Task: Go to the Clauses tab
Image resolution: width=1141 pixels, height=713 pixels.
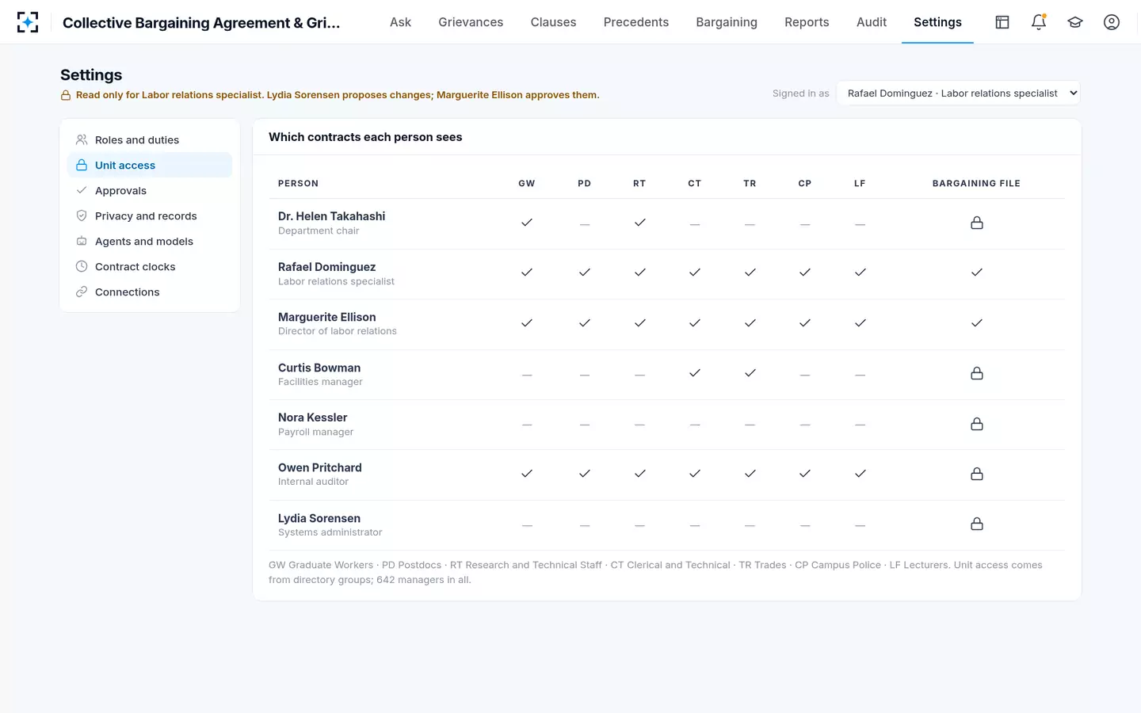Action: point(553,22)
